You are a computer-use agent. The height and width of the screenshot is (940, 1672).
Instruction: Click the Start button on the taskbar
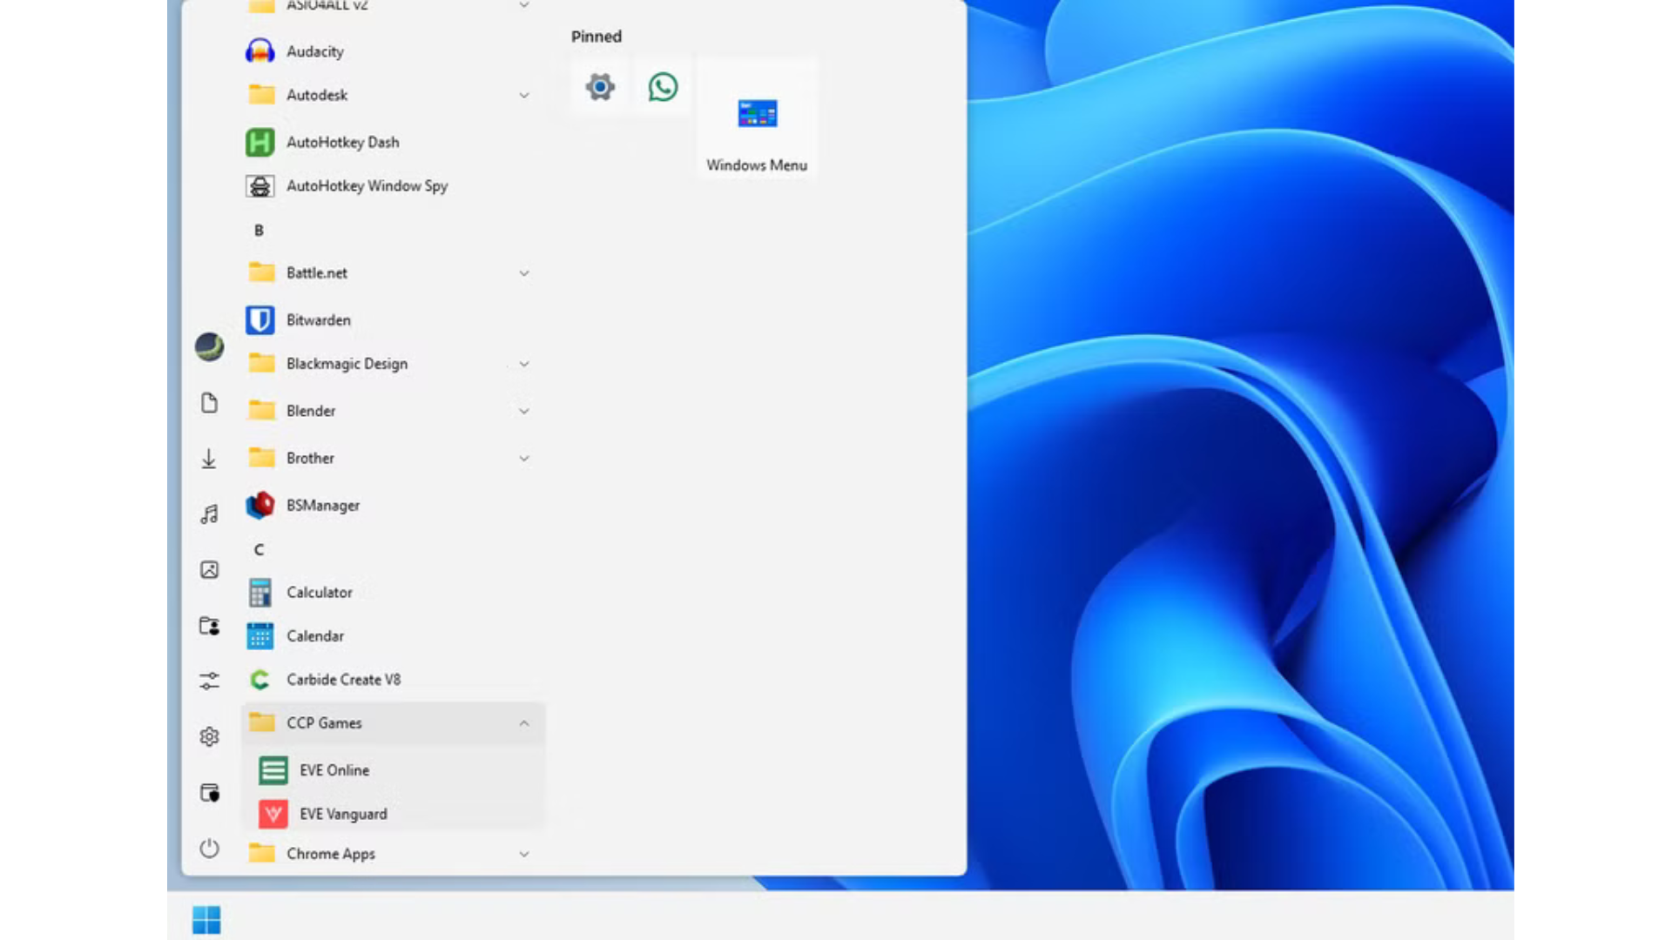click(206, 920)
